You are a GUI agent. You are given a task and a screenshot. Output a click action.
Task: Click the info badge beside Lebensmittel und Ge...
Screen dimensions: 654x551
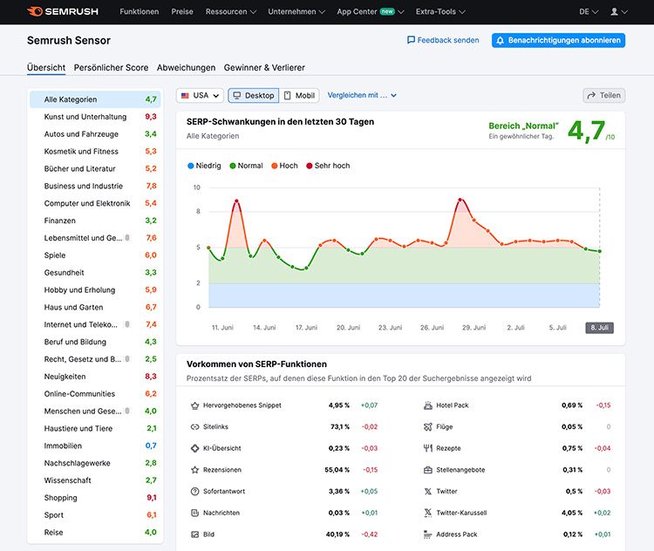tap(127, 238)
